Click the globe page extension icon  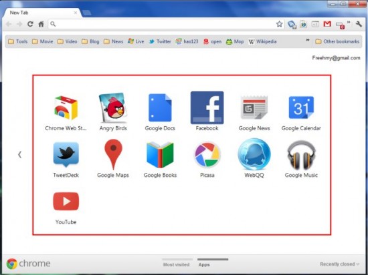coord(303,24)
